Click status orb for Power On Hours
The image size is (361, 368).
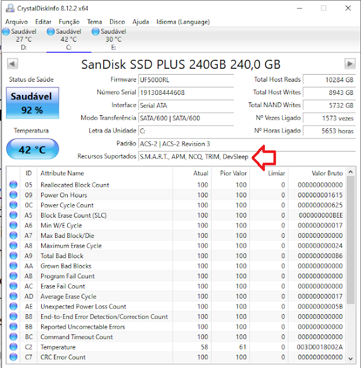coord(13,195)
